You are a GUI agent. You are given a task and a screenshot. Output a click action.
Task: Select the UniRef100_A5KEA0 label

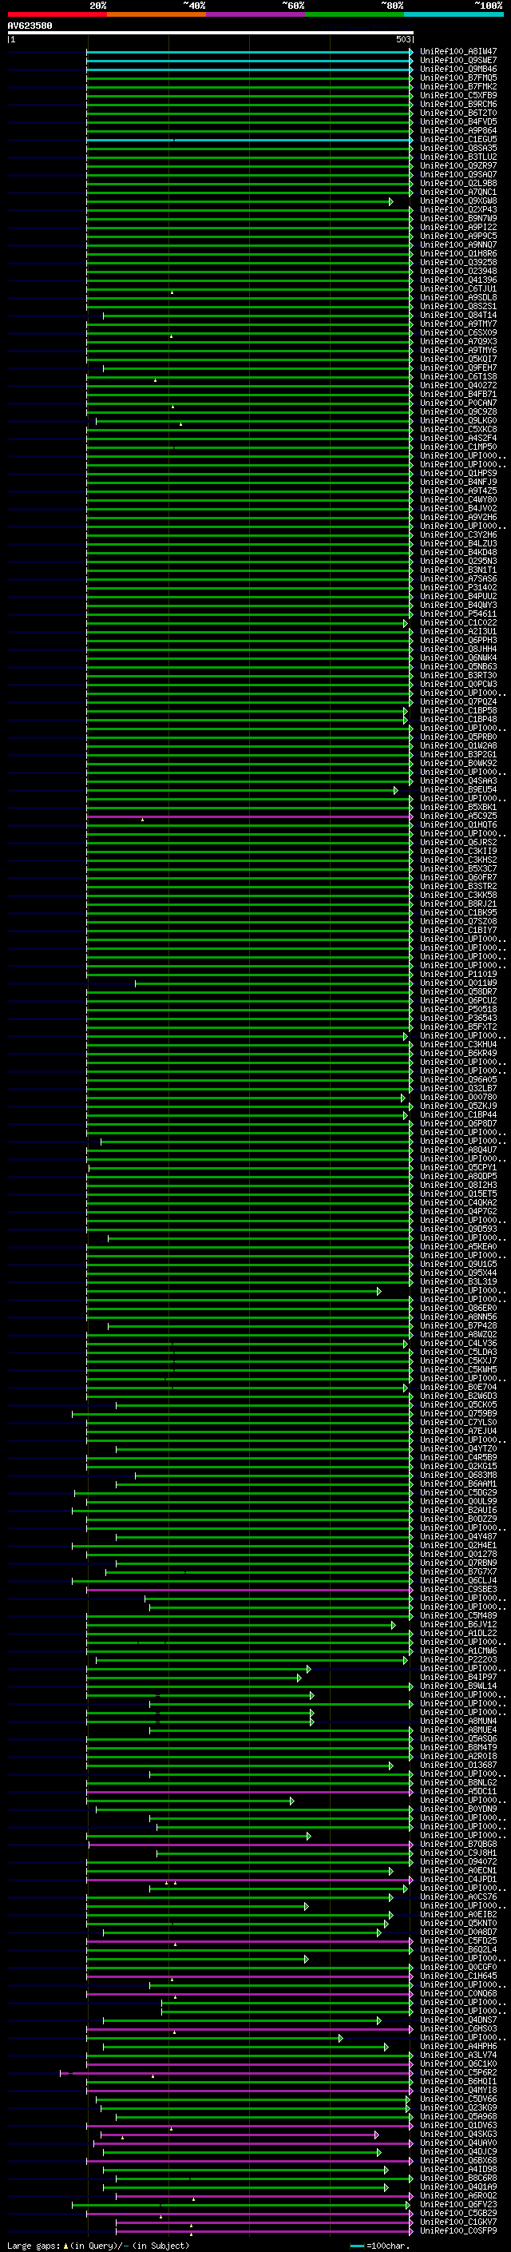(x=458, y=1247)
